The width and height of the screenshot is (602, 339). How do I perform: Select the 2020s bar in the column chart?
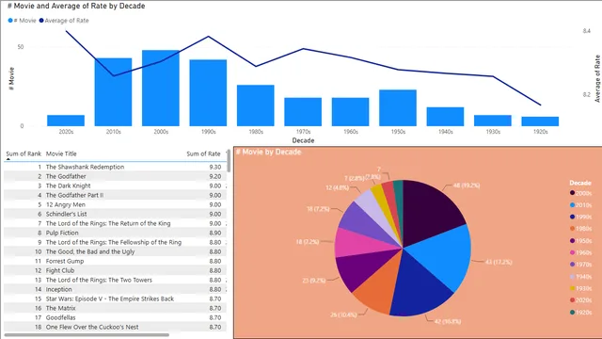click(66, 121)
